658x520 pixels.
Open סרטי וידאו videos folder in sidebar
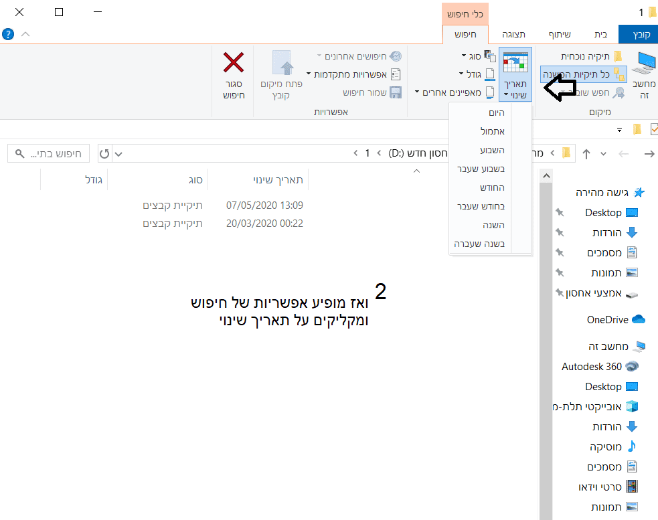[x=608, y=487]
